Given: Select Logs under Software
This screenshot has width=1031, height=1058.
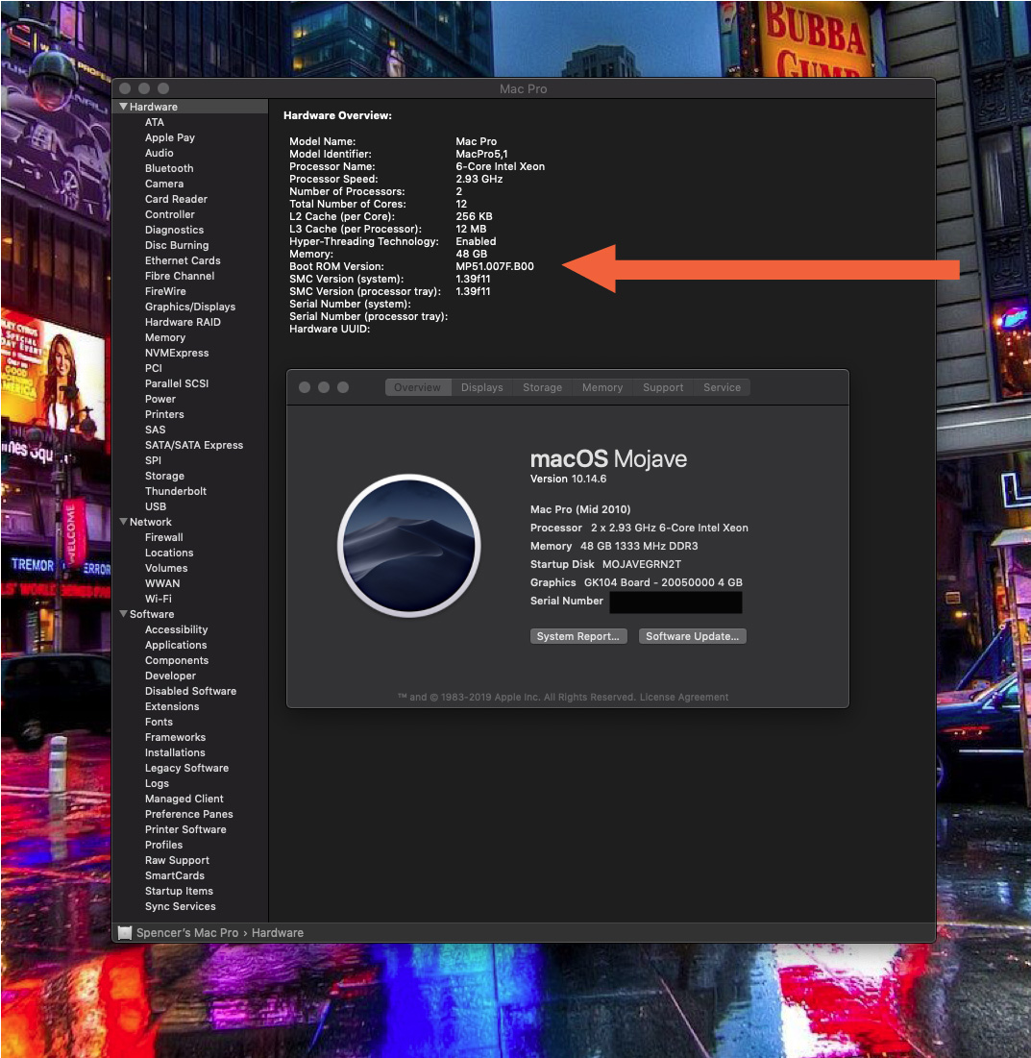Looking at the screenshot, I should (157, 783).
